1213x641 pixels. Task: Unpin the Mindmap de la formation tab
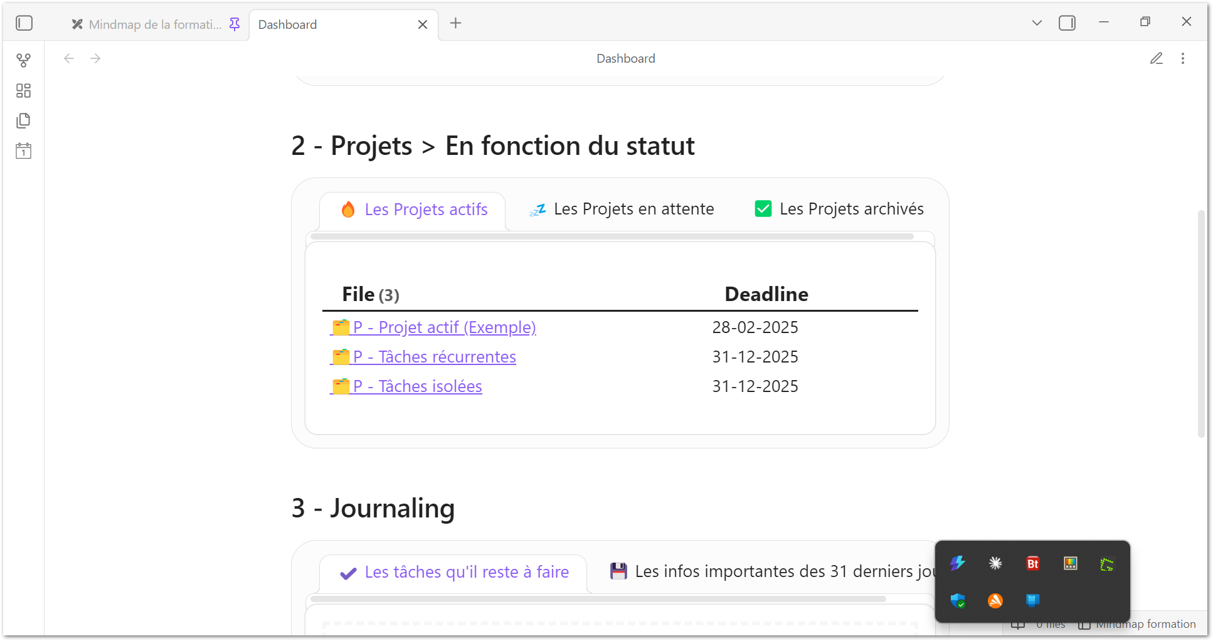[235, 24]
